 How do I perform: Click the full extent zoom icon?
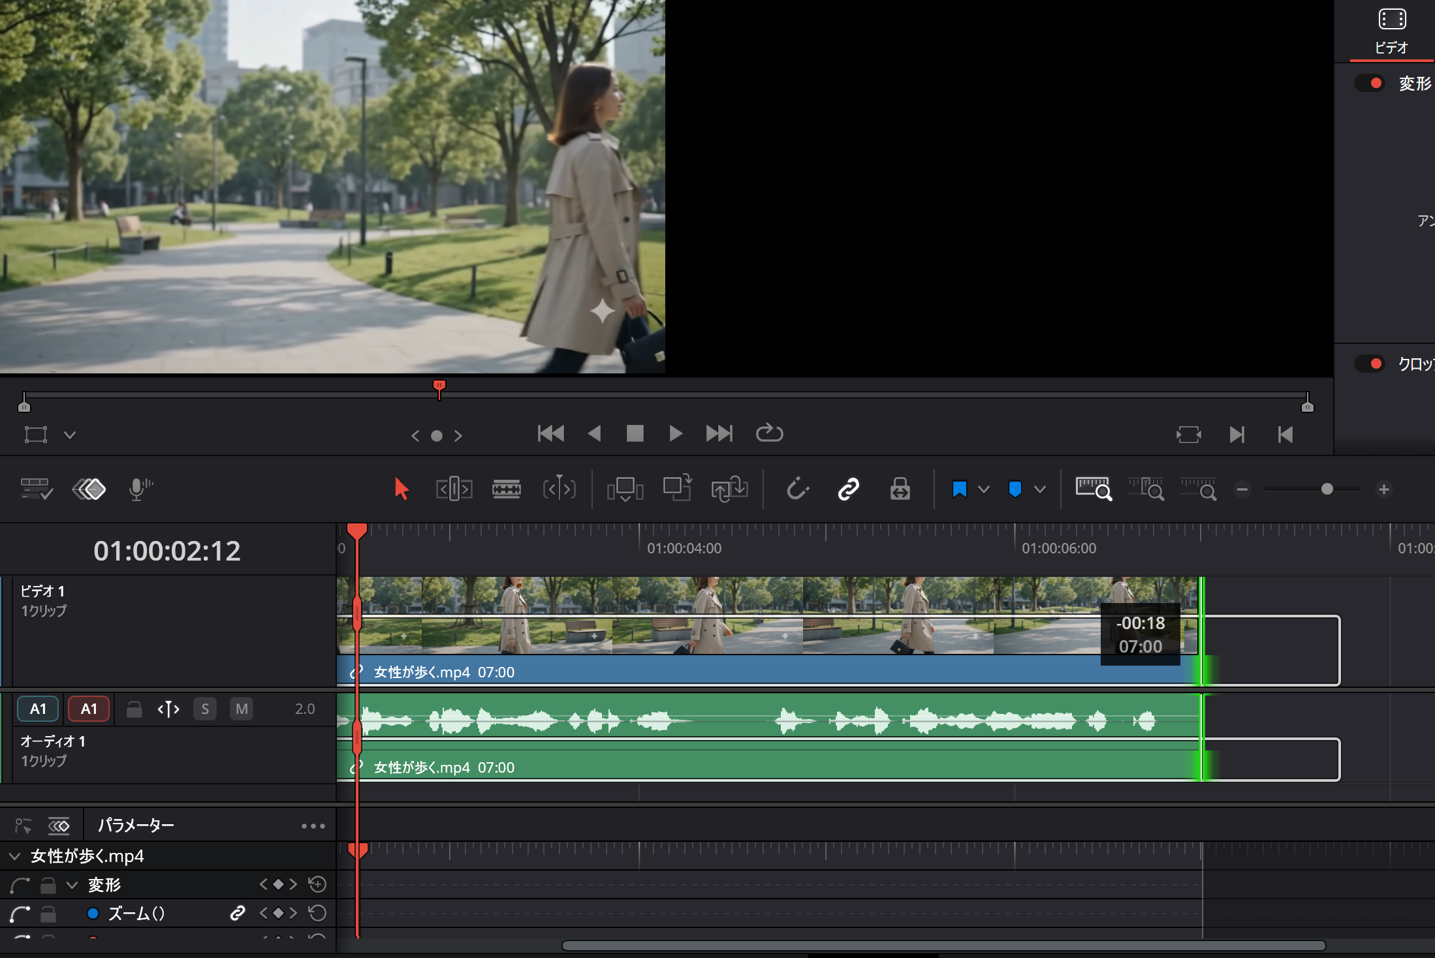point(1094,489)
